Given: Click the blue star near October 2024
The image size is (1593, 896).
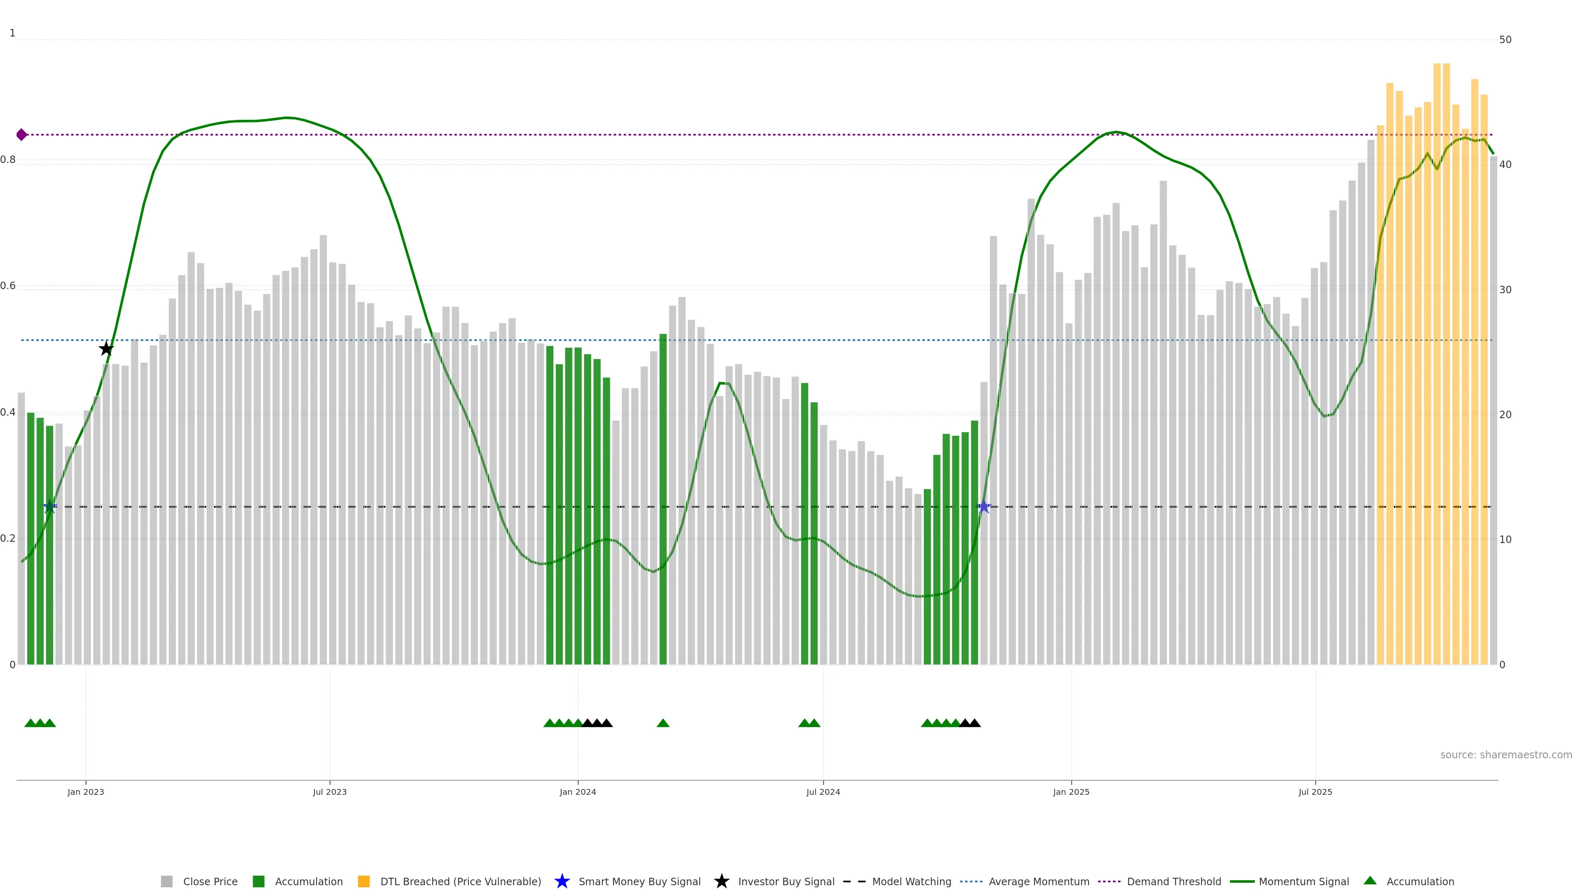Looking at the screenshot, I should pos(984,507).
